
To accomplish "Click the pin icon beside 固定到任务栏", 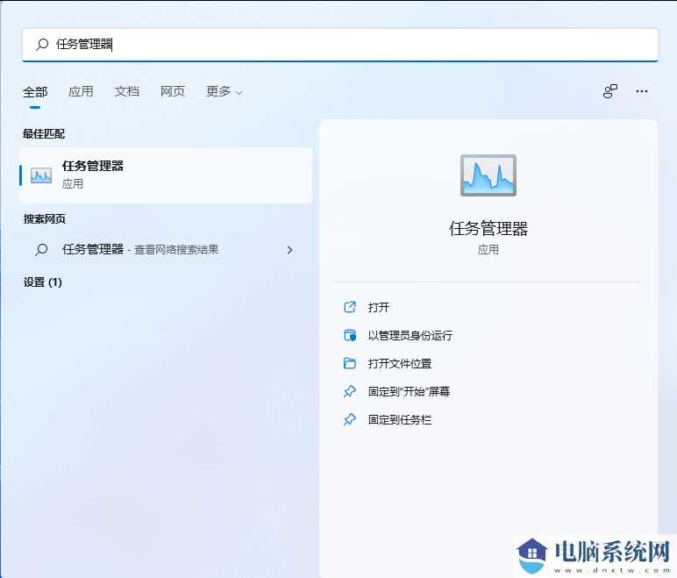I will point(350,419).
